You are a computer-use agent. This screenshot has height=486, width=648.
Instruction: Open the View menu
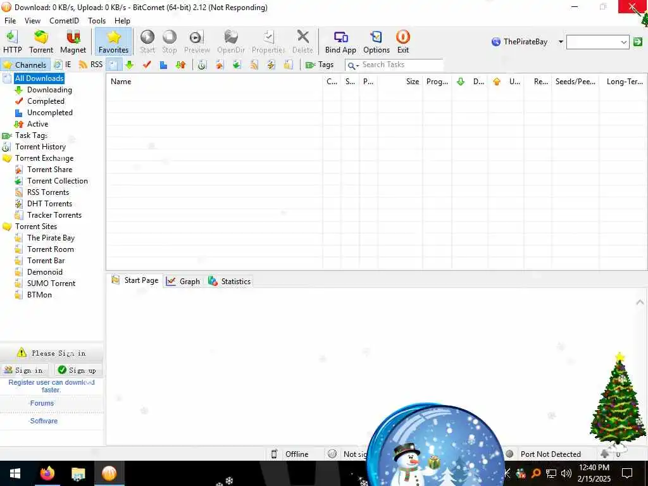click(33, 21)
